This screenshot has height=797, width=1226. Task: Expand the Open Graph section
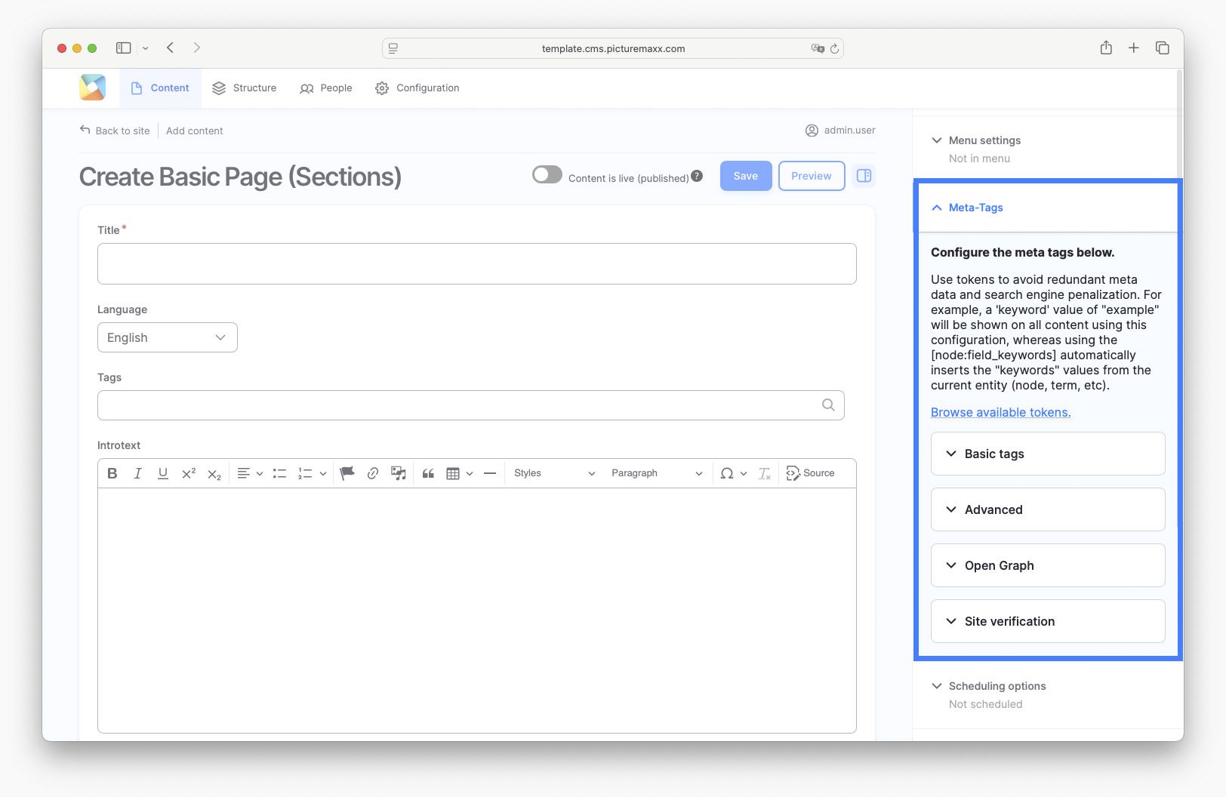[x=1047, y=565]
